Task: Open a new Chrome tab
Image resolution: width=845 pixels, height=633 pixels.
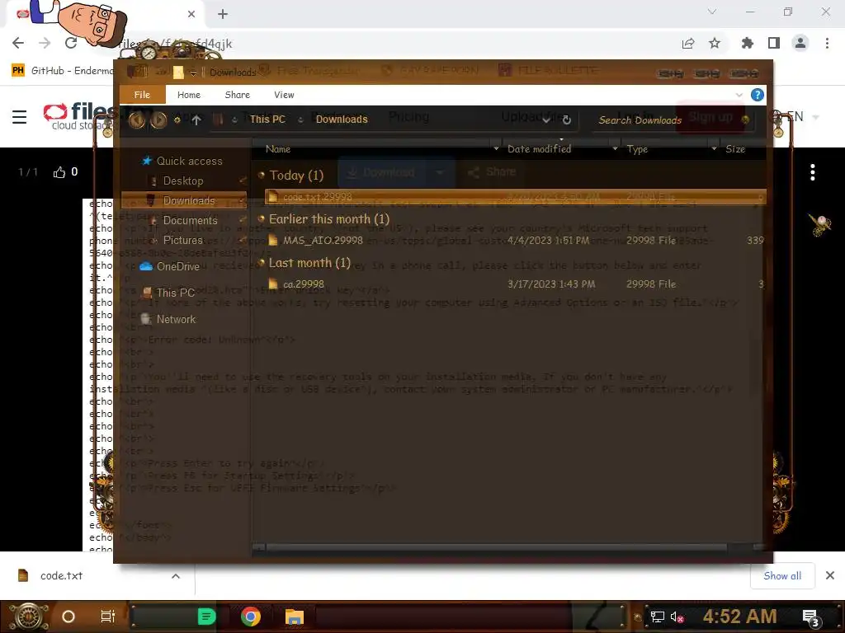Action: [x=223, y=14]
